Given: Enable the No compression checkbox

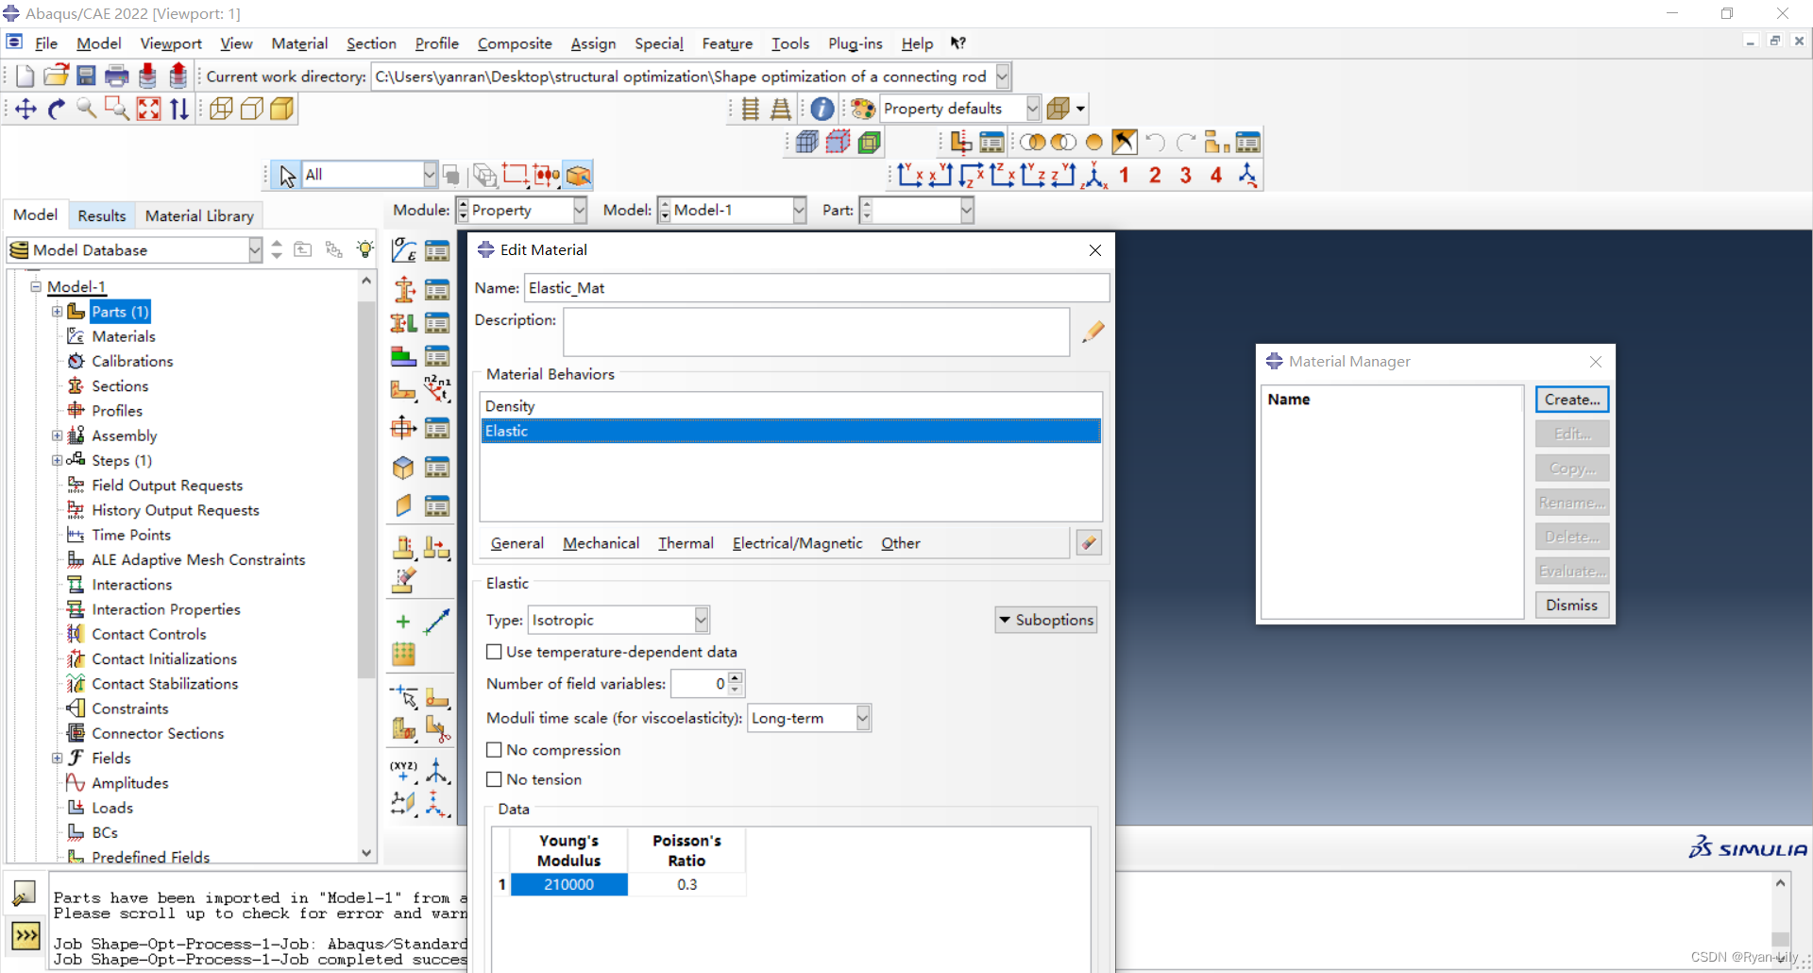Looking at the screenshot, I should (494, 750).
